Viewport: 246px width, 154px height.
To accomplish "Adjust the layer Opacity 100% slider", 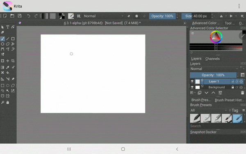I will tap(213, 75).
